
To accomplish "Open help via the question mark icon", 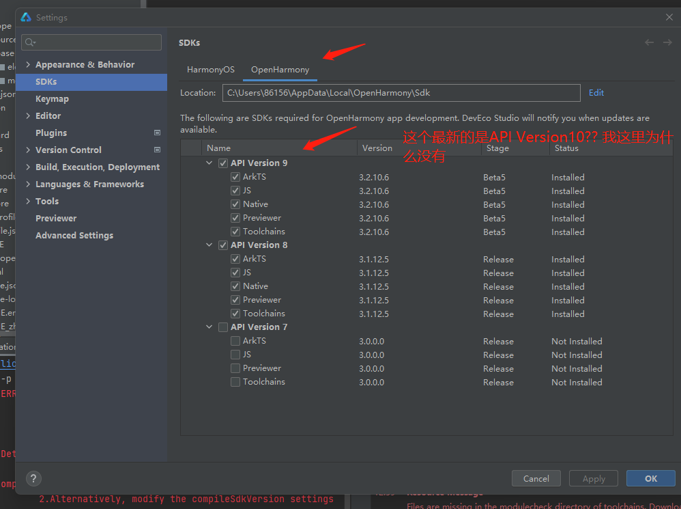I will (33, 478).
